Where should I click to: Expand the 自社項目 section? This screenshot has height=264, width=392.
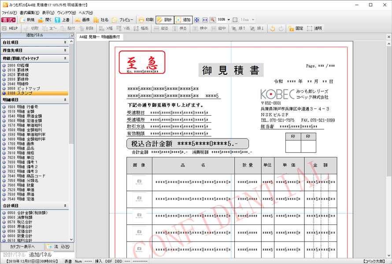point(65,43)
